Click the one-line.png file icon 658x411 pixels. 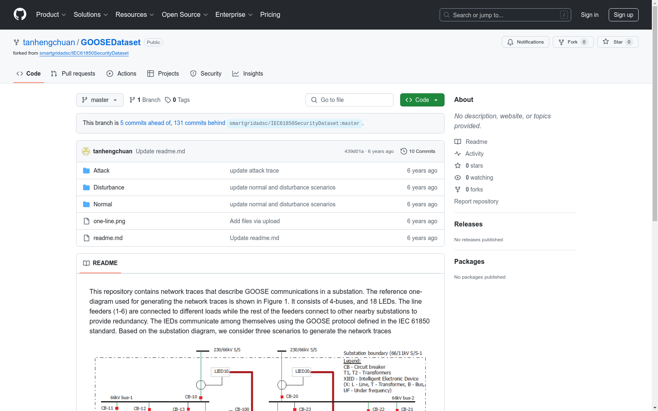coord(86,221)
